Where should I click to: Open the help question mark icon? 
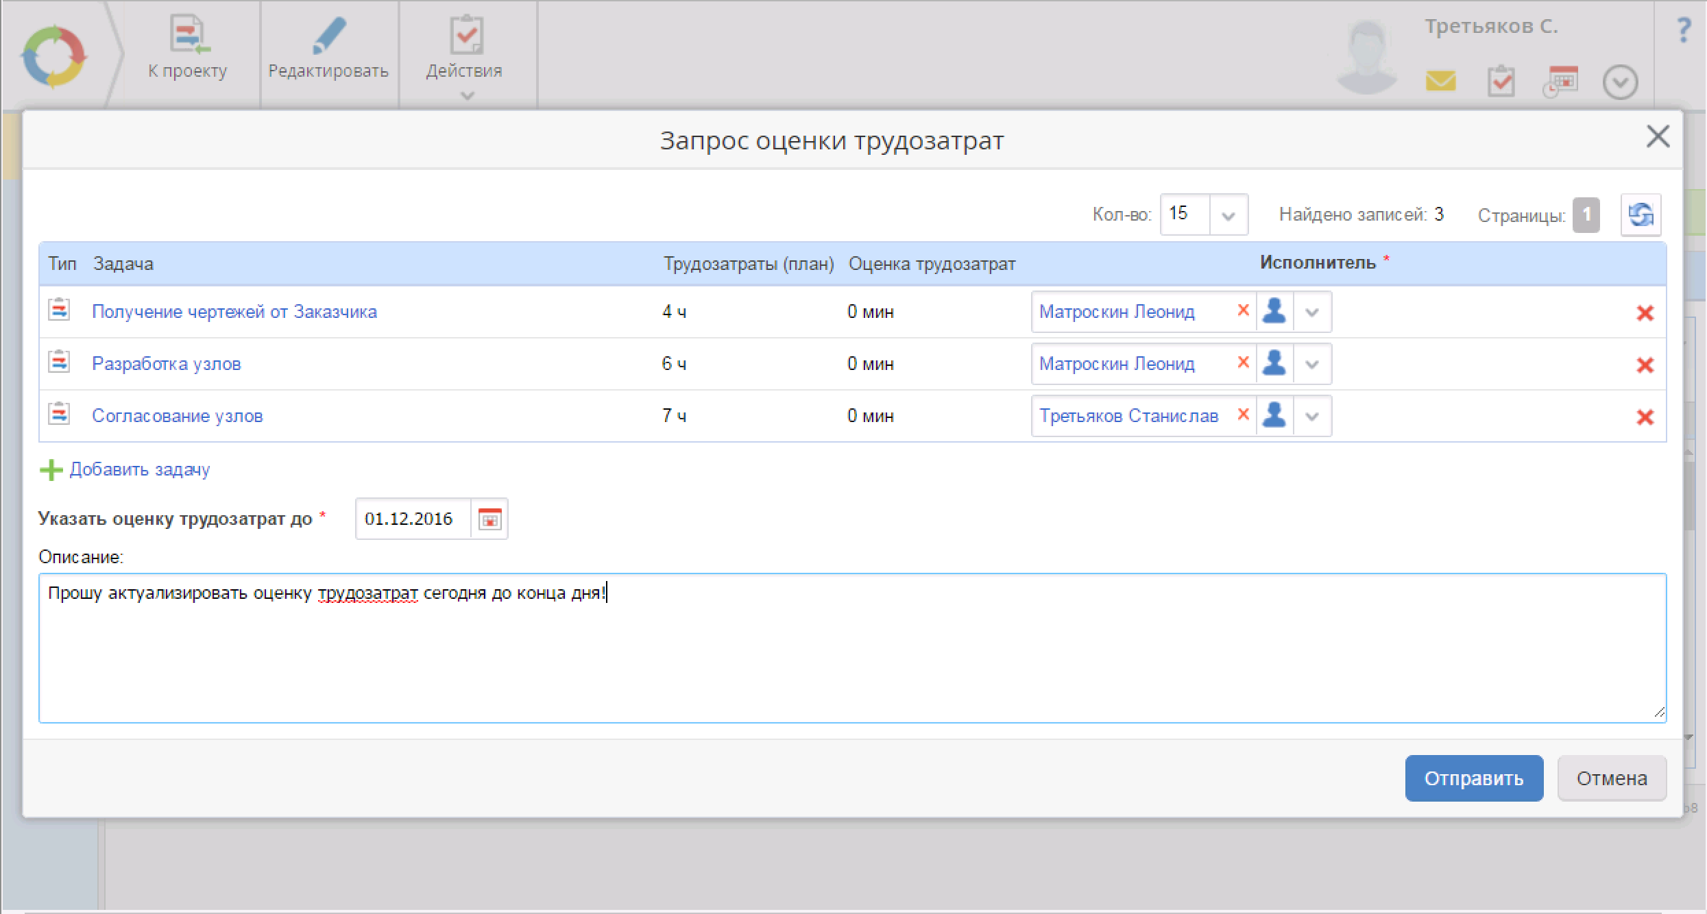point(1683,31)
